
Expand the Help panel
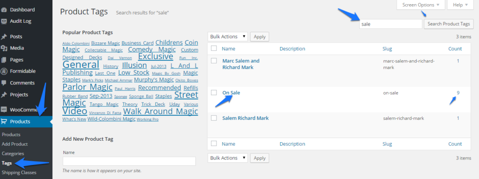tap(460, 5)
